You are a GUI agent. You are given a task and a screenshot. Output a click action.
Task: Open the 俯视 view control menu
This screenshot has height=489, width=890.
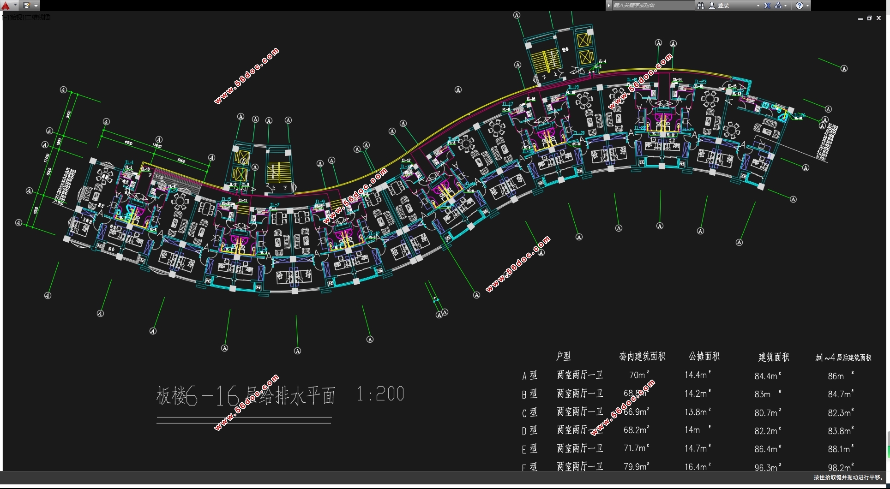(16, 18)
